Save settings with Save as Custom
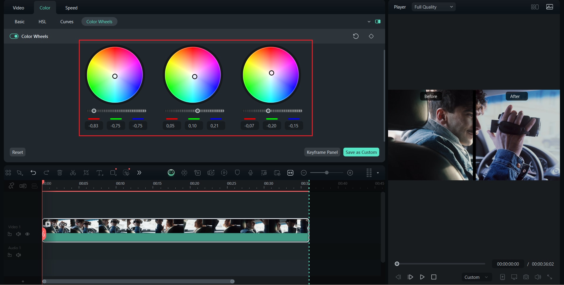This screenshot has width=564, height=285. [x=361, y=152]
